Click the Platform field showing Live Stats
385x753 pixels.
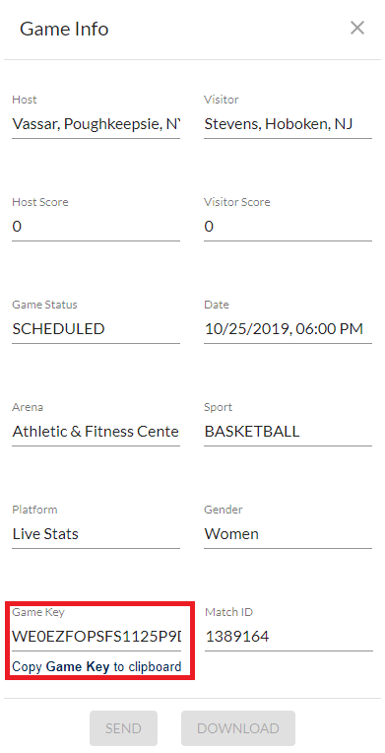point(96,534)
